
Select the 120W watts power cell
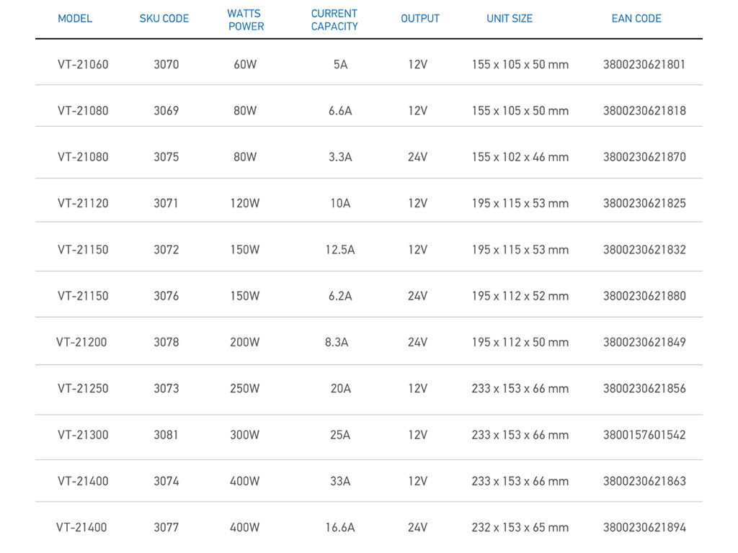coord(245,203)
